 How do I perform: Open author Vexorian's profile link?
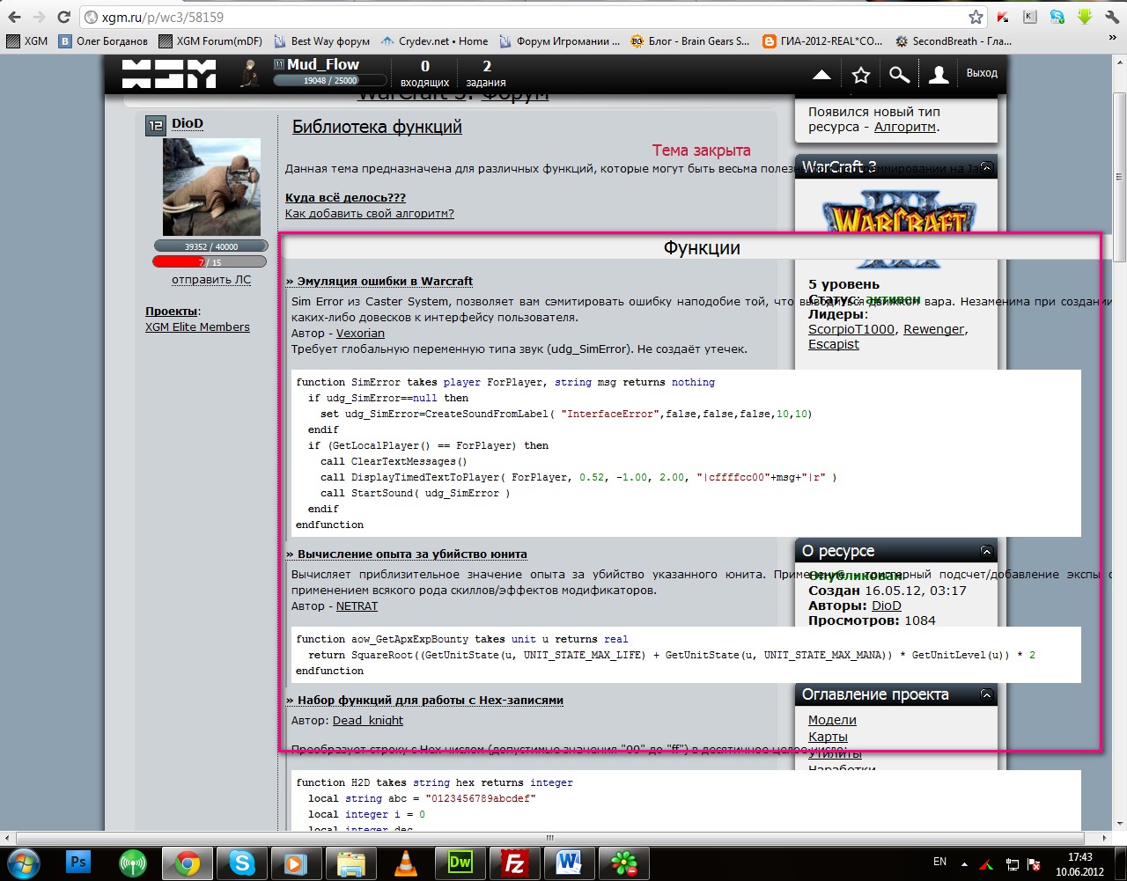pos(360,334)
